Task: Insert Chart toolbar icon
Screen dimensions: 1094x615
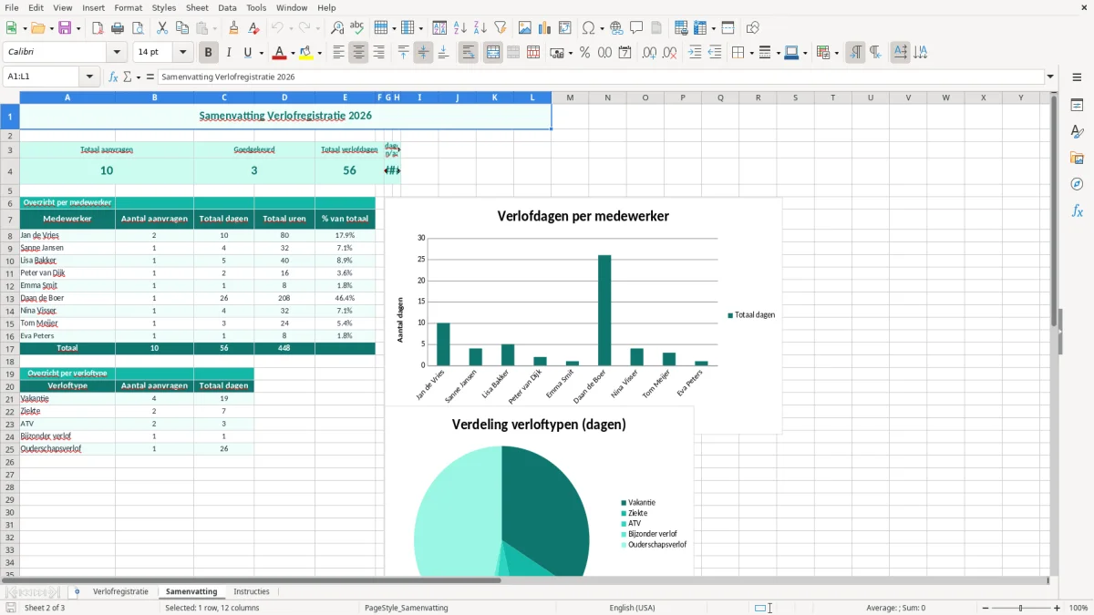Action: click(x=545, y=28)
